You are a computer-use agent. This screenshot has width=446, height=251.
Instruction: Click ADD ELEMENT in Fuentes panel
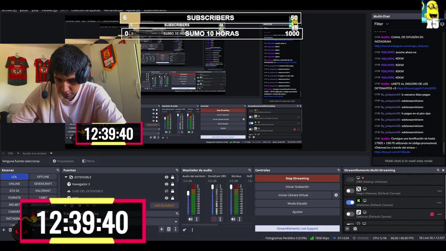pos(164,206)
